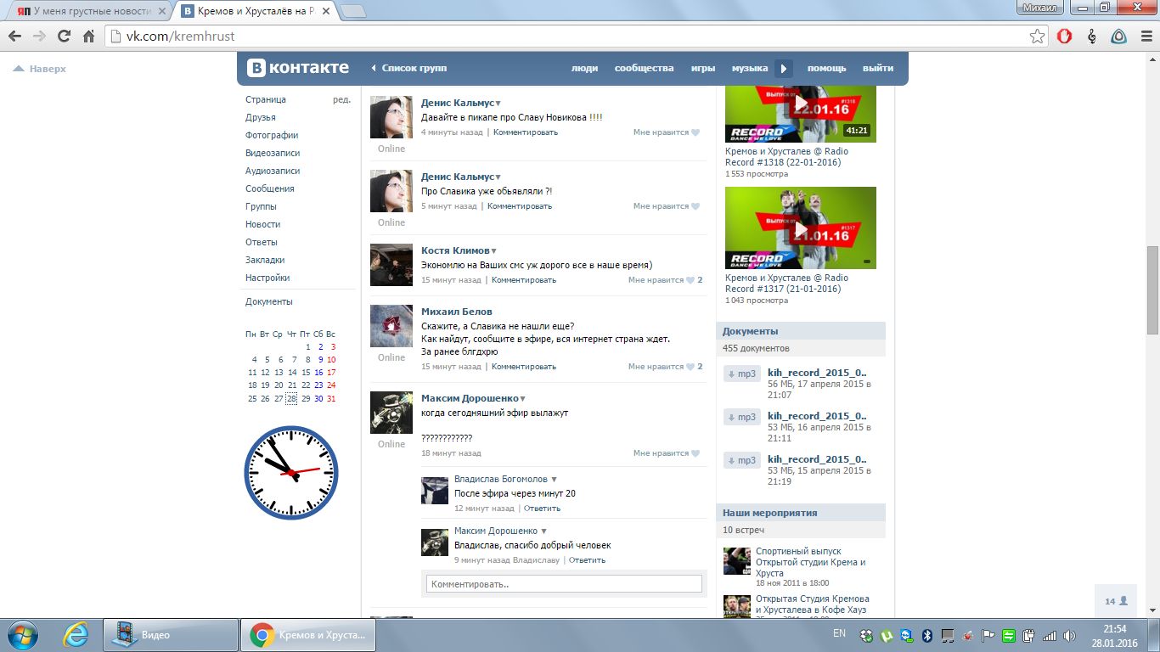Download the mp3 from 16 апреля 2015

click(x=742, y=417)
